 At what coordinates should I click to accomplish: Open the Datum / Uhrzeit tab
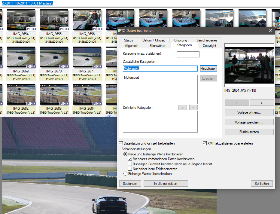pos(154,40)
